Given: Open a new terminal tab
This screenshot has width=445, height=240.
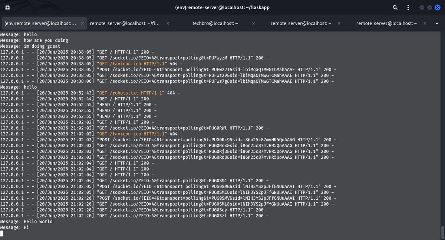Looking at the screenshot, I should (8, 7).
